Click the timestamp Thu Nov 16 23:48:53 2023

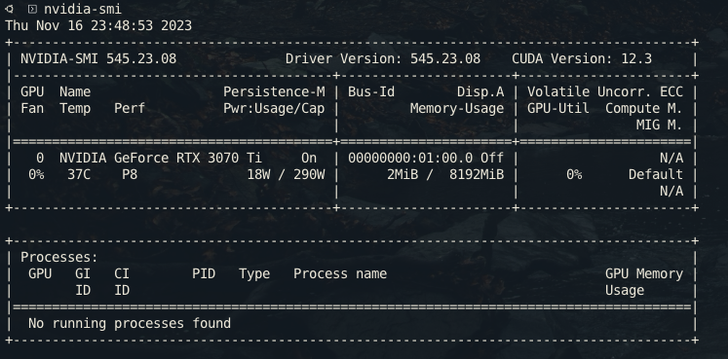tap(98, 25)
